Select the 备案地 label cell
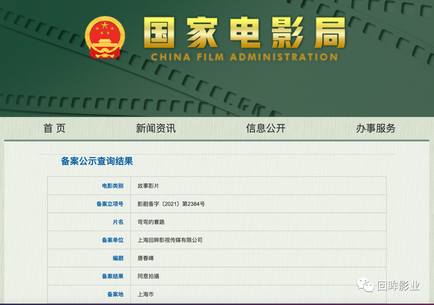Image resolution: width=434 pixels, height=305 pixels. point(89,294)
